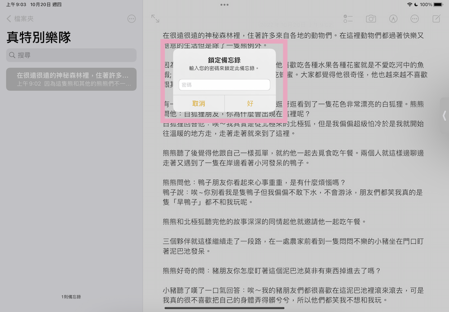Activate the Markup pen tool

(393, 19)
